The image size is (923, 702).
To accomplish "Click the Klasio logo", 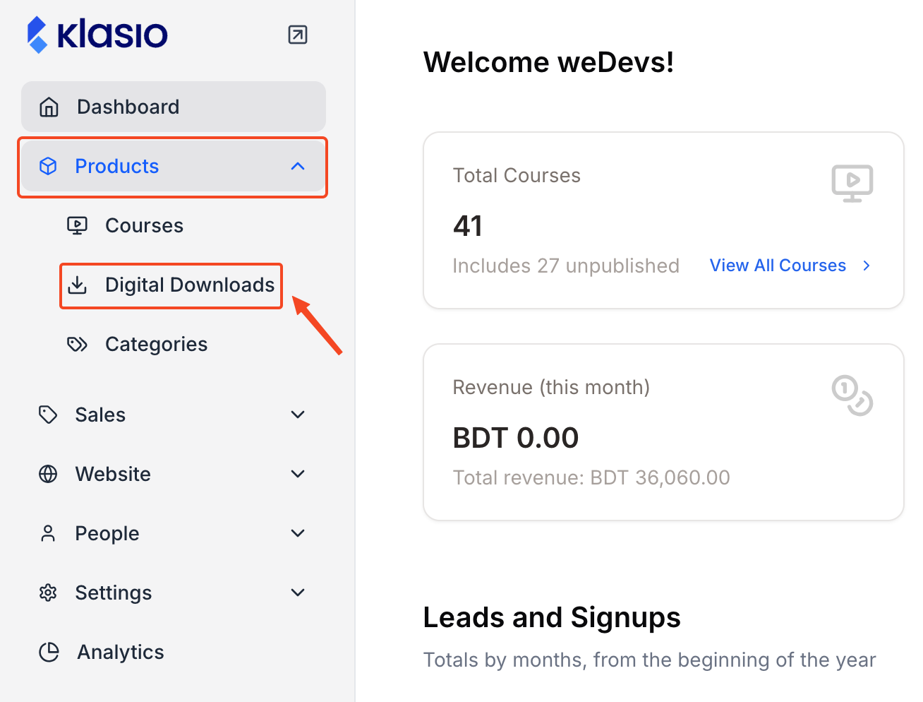I will click(x=97, y=35).
